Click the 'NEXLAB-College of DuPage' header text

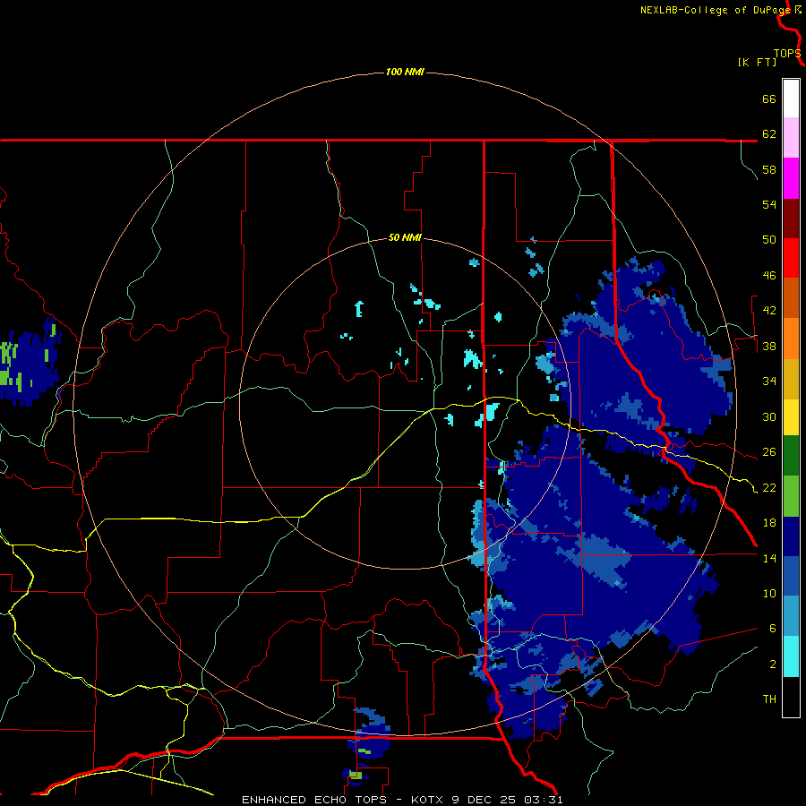[715, 10]
